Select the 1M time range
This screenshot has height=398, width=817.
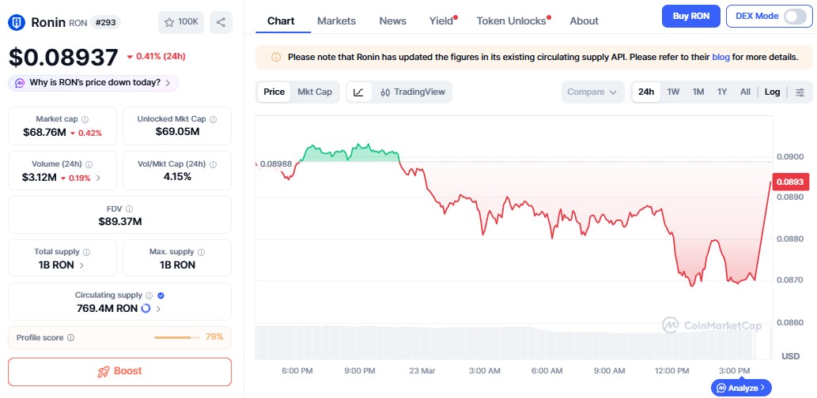tap(698, 92)
